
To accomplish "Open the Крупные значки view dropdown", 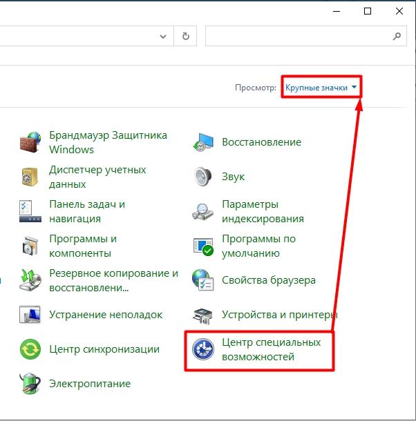I will pos(321,87).
